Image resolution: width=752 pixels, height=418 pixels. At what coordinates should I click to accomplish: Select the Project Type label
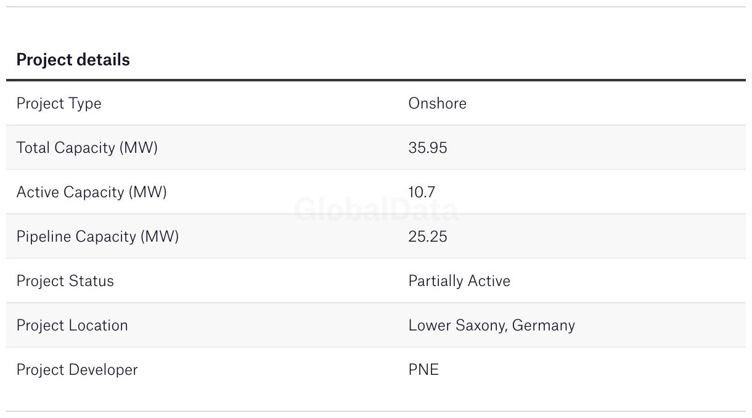coord(59,104)
